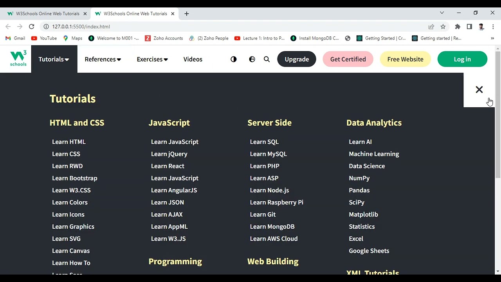Open Learn CSS tutorial
Image resolution: width=501 pixels, height=282 pixels.
point(66,154)
